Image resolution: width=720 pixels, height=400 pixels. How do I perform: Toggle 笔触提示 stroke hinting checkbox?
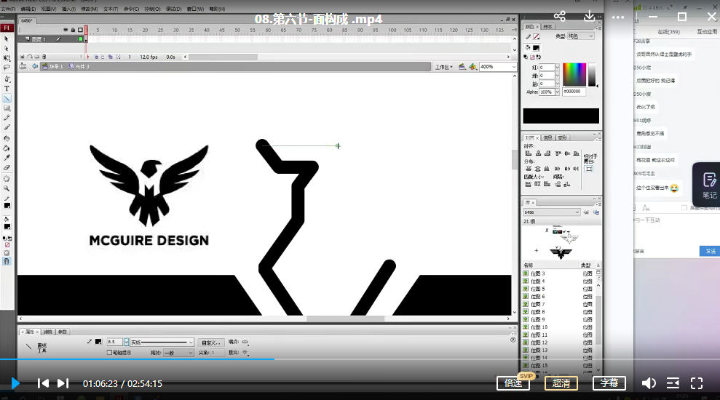point(109,353)
